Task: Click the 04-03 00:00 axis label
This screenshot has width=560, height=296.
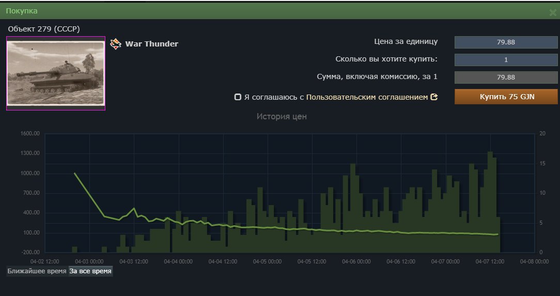Action: coord(89,261)
